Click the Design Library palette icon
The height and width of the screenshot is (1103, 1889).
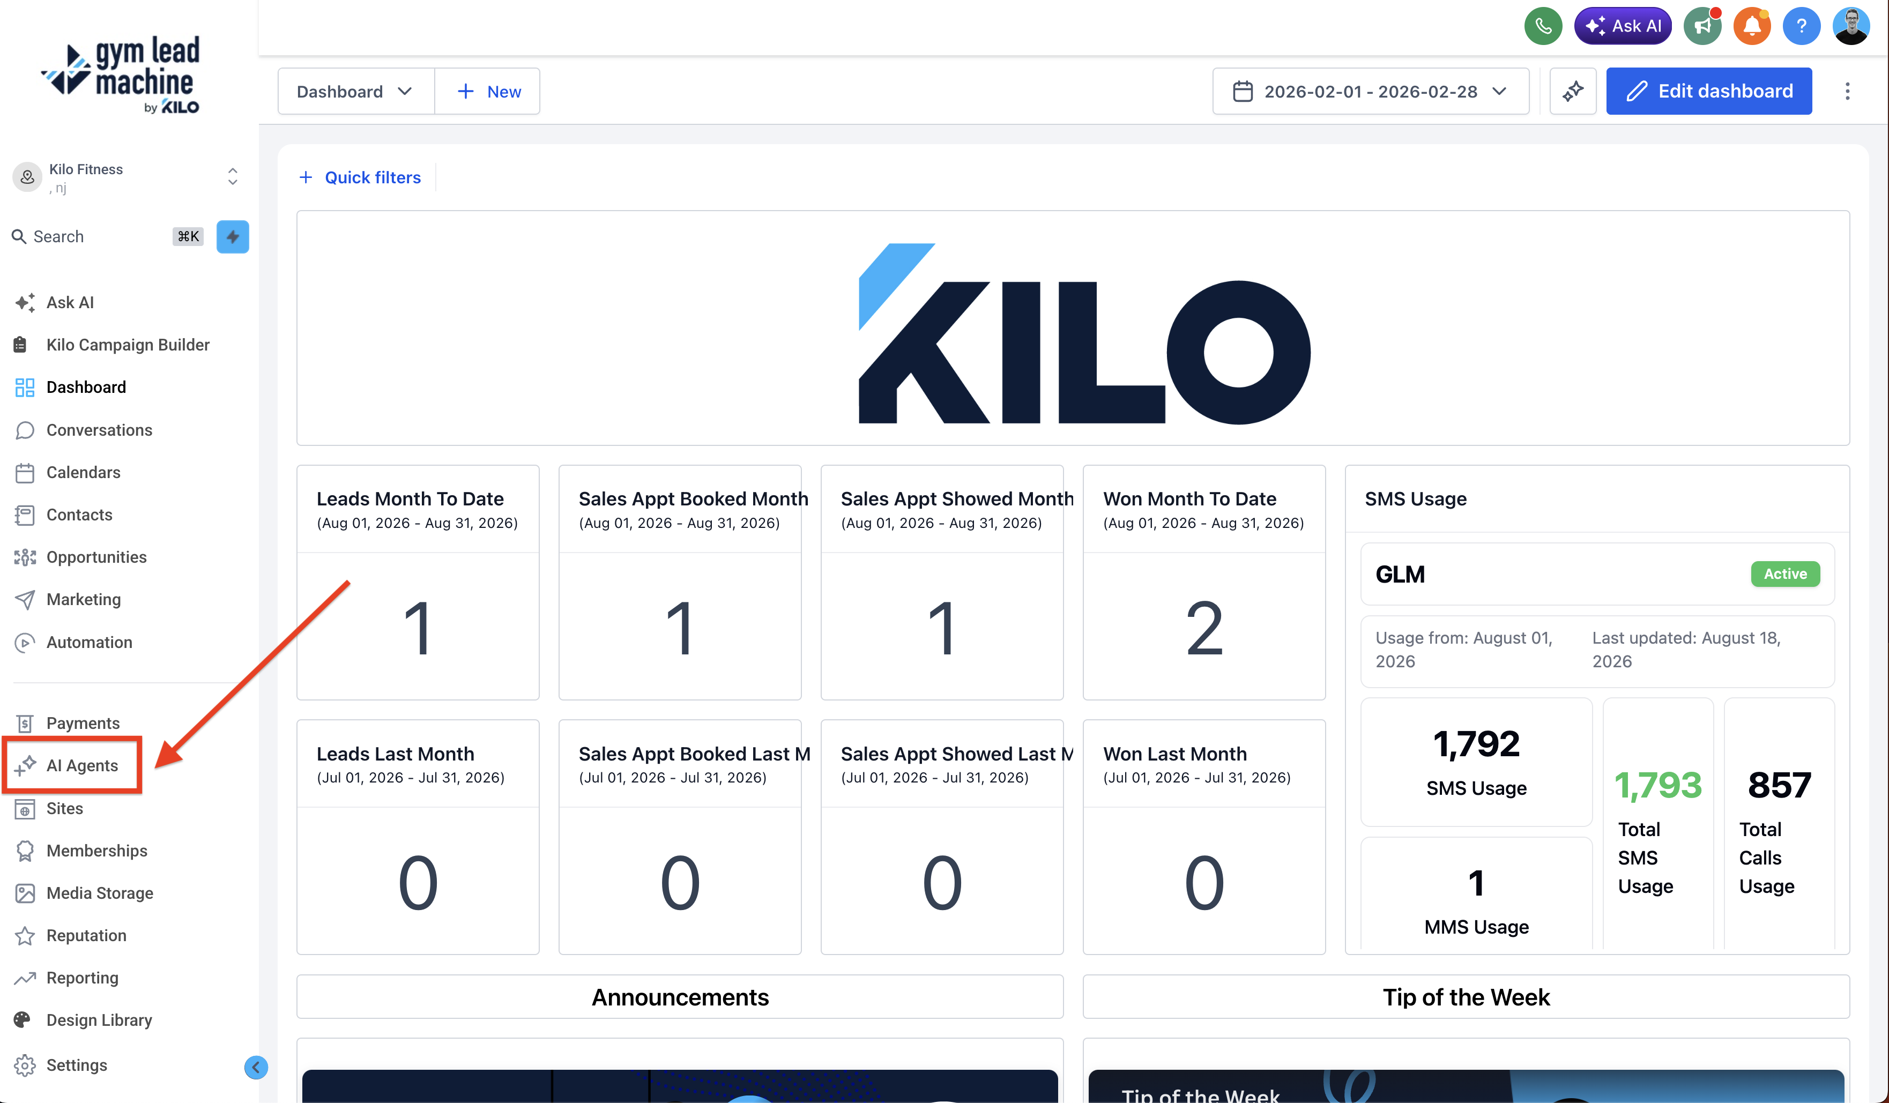pos(23,1020)
